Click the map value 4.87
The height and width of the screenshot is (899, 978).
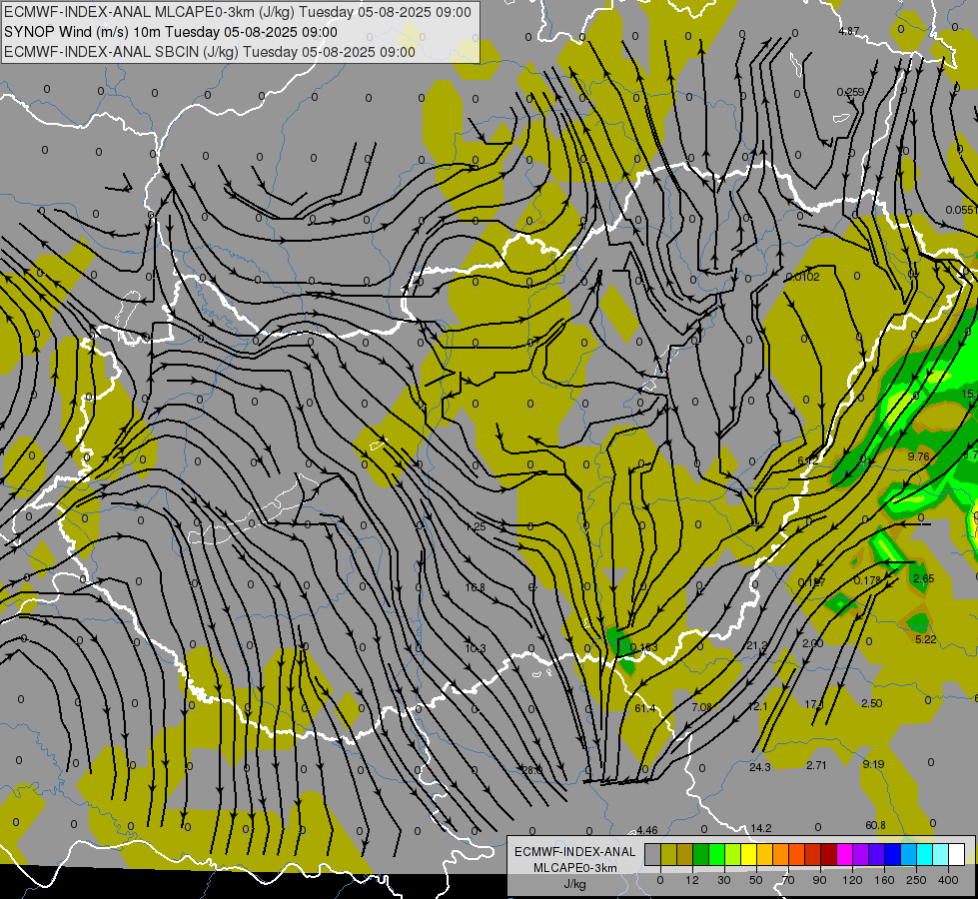click(x=849, y=31)
